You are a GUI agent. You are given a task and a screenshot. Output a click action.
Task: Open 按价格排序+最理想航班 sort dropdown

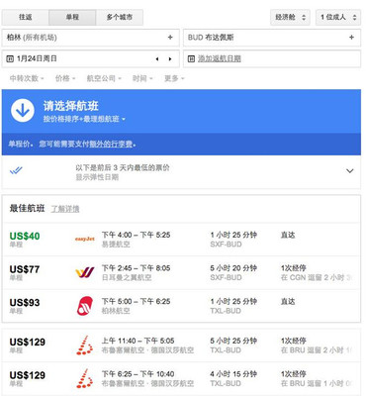tap(84, 119)
